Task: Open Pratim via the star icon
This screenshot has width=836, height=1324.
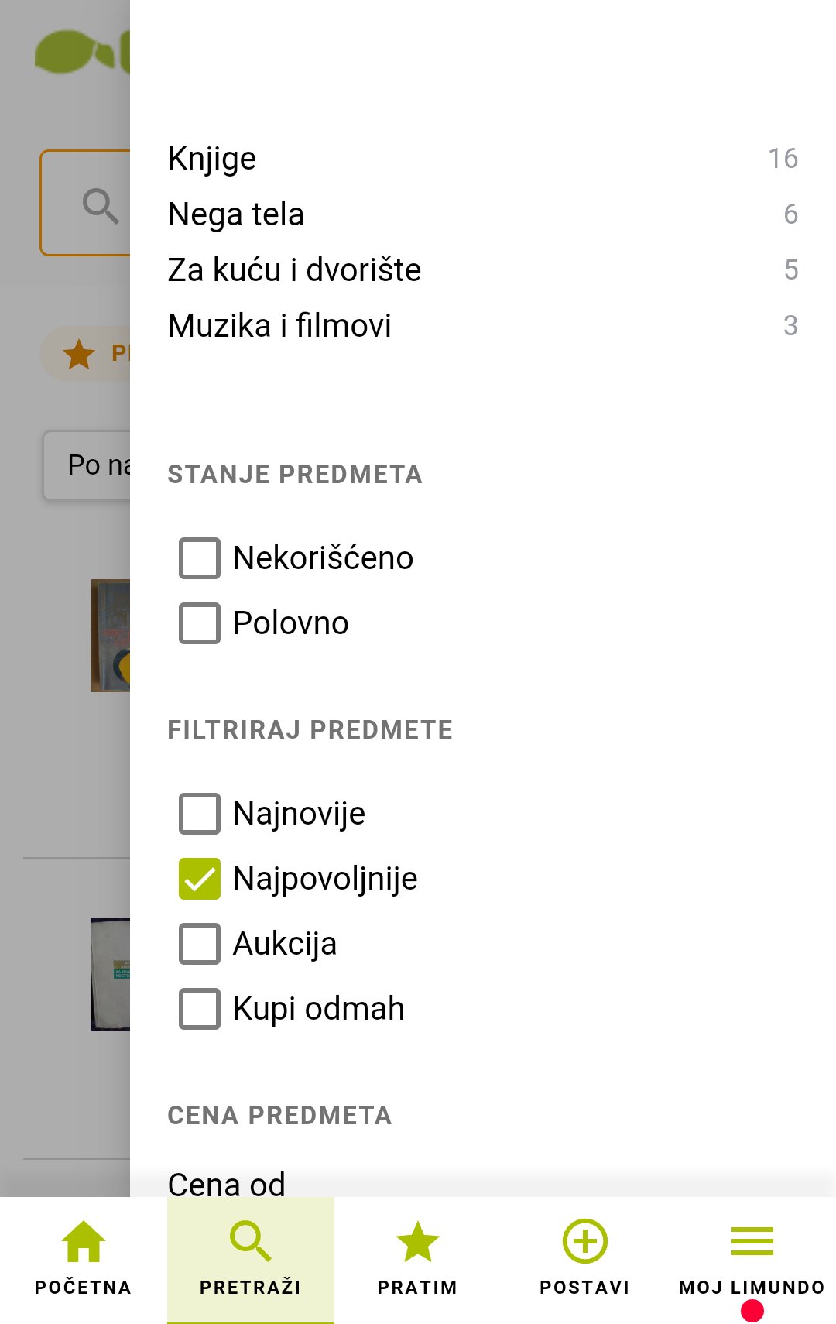Action: [x=417, y=1240]
